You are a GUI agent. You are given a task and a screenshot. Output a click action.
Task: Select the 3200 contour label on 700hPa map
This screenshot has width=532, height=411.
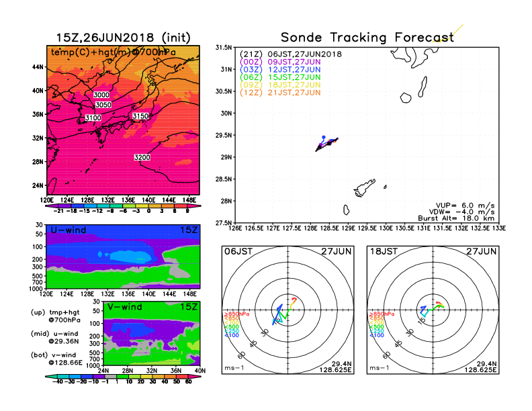pos(142,157)
